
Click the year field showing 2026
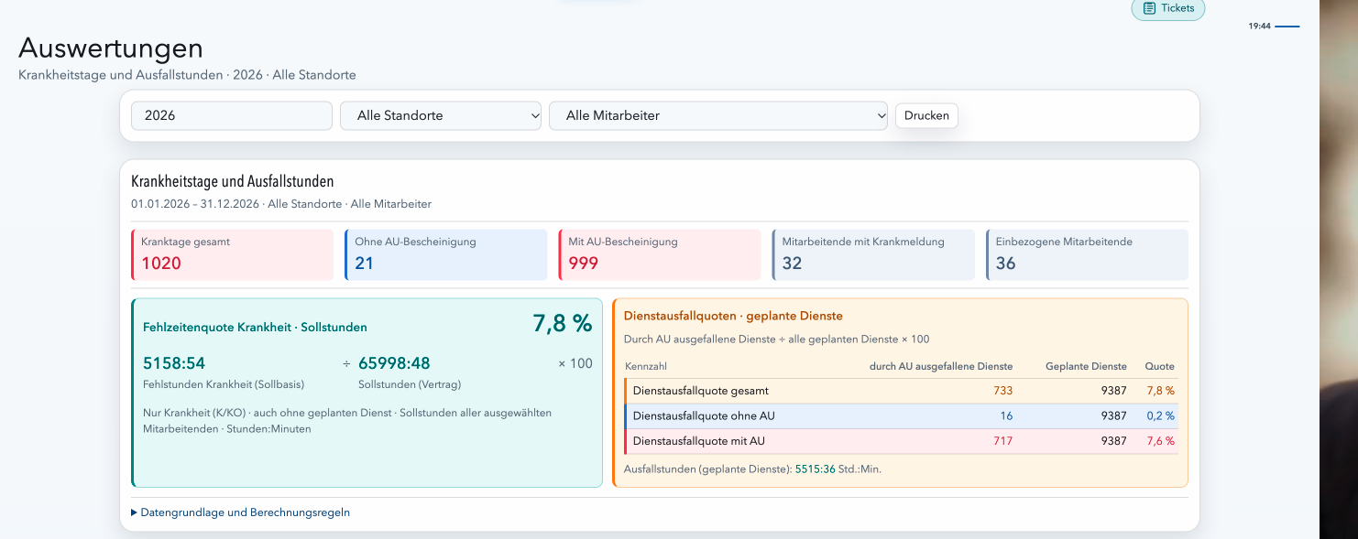tap(232, 115)
